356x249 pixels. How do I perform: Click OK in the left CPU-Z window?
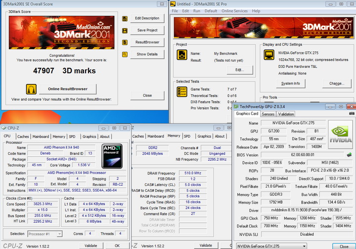click(x=117, y=246)
